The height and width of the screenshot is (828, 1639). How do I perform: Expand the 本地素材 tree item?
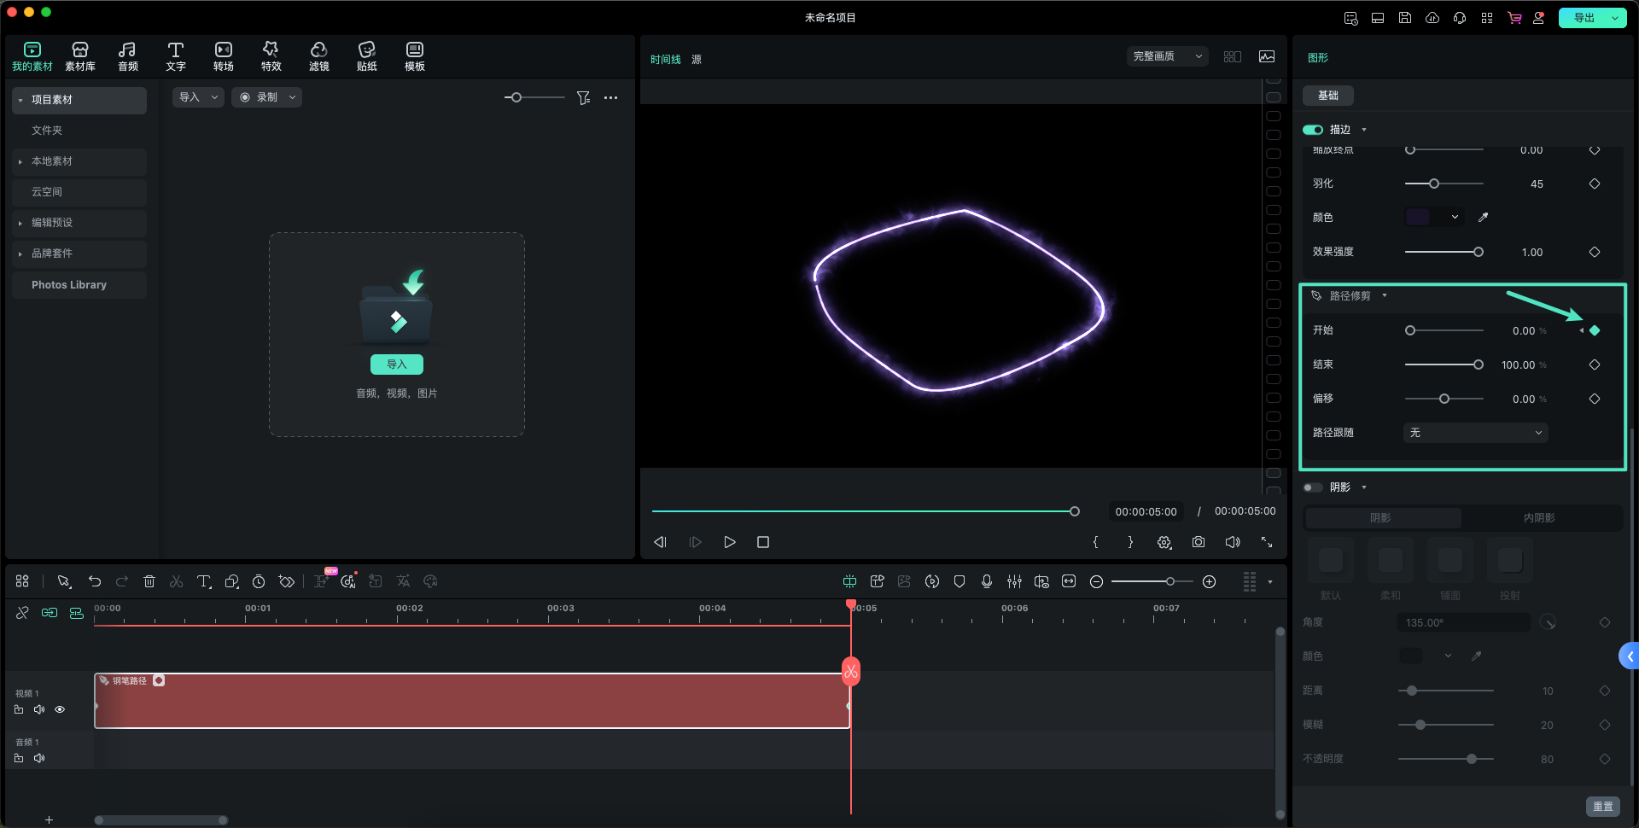[20, 161]
